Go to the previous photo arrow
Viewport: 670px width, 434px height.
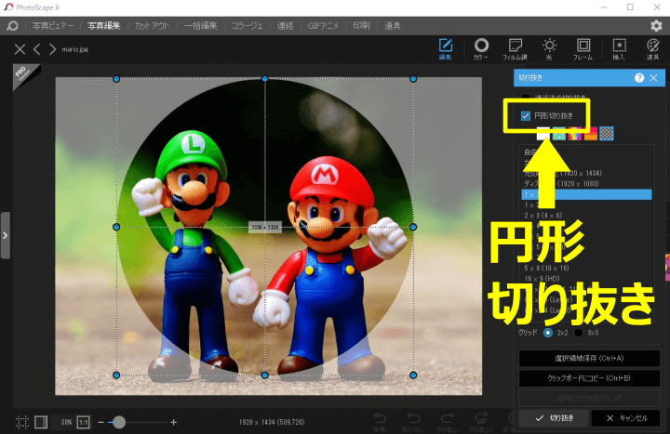pyautogui.click(x=37, y=49)
